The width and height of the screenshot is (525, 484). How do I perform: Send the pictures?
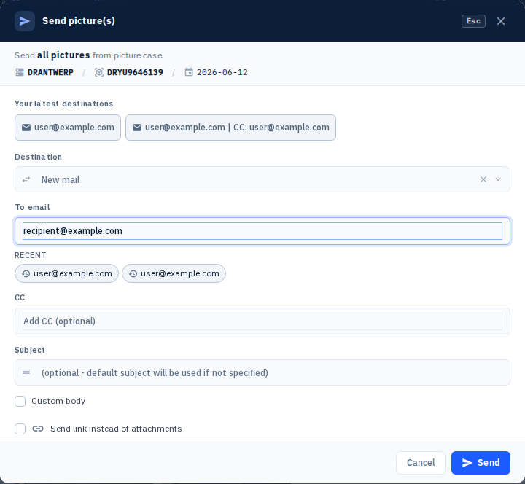[481, 463]
